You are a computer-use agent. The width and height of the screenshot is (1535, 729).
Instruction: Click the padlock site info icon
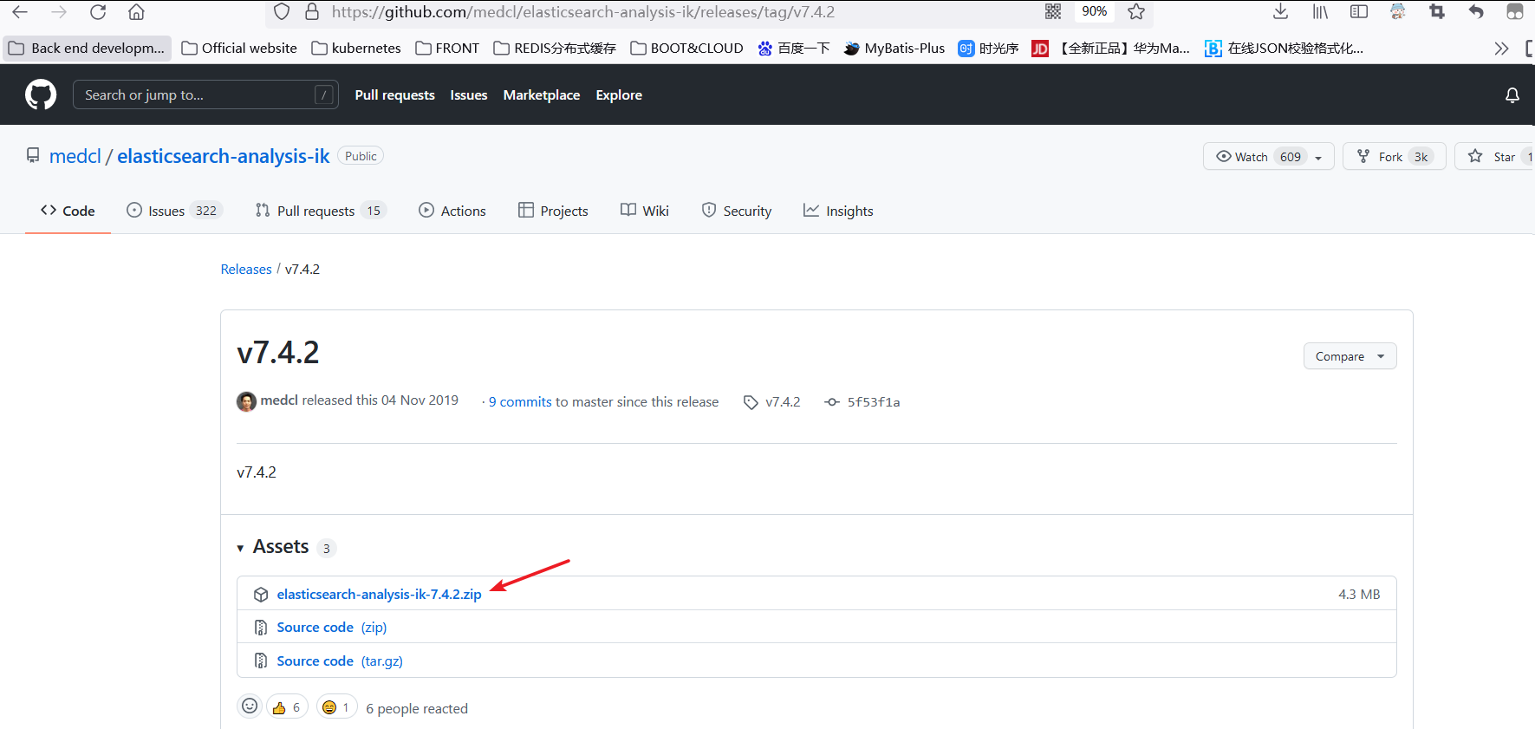(x=312, y=12)
